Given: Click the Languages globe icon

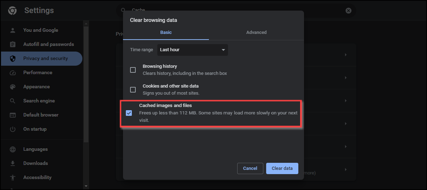Looking at the screenshot, I should [x=13, y=149].
